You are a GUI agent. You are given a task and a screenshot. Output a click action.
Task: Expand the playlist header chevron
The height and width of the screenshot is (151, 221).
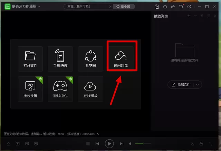[215, 16]
